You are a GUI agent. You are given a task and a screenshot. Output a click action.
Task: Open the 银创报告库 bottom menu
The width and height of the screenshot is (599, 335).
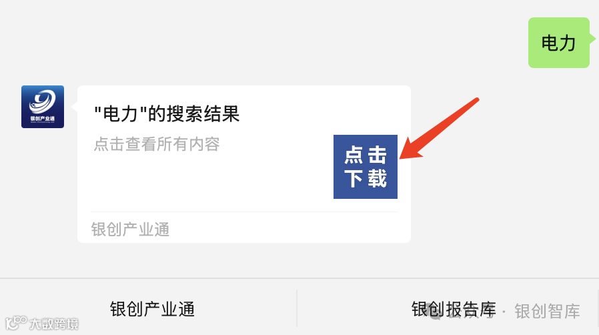454,309
